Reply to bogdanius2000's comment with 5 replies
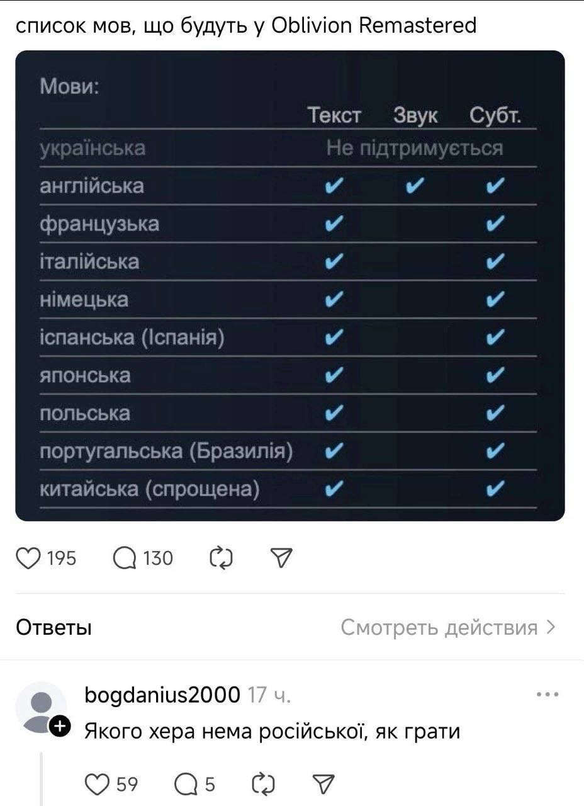Image resolution: width=584 pixels, height=806 pixels. [x=186, y=784]
